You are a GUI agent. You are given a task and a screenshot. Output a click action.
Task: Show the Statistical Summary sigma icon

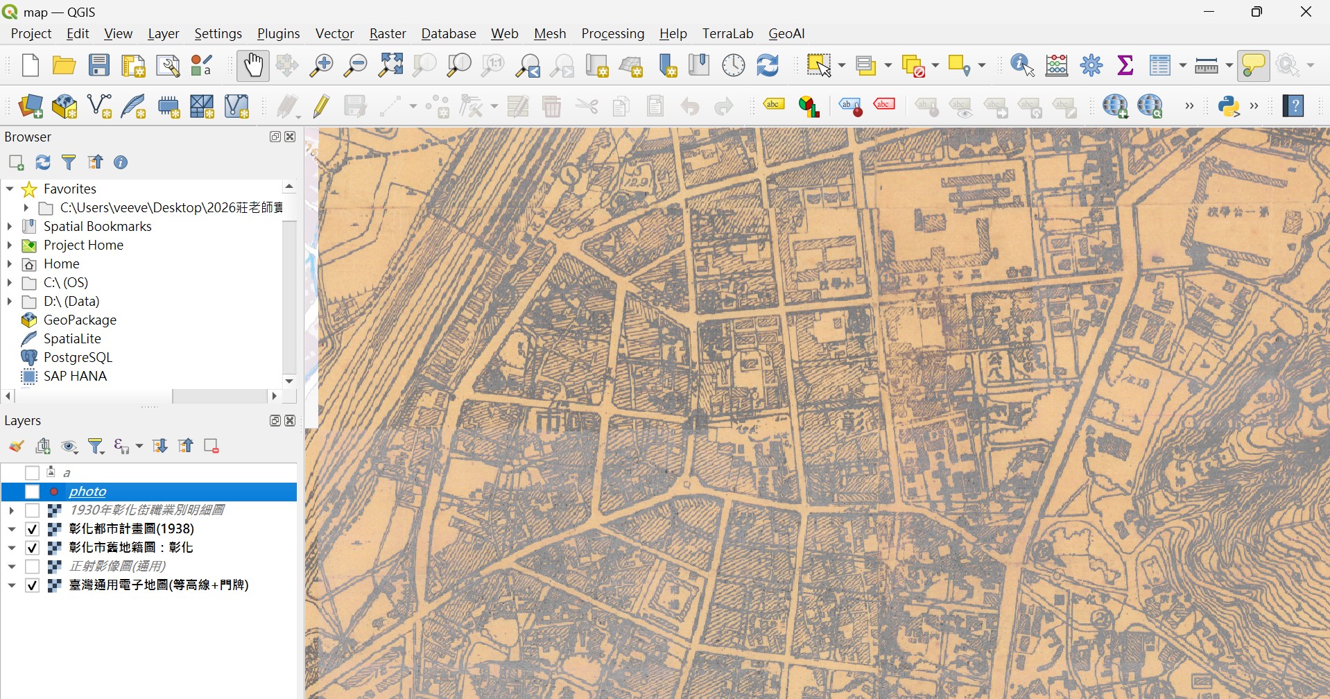1125,65
